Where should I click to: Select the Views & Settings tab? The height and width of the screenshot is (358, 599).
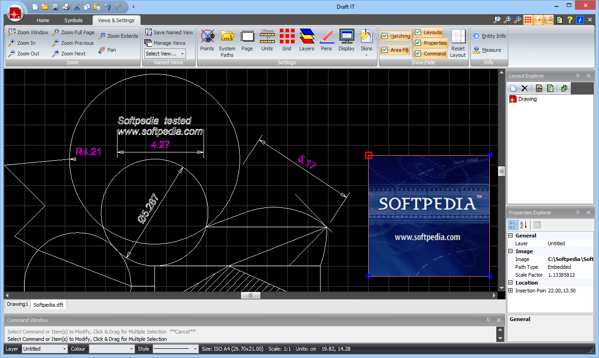click(x=116, y=20)
